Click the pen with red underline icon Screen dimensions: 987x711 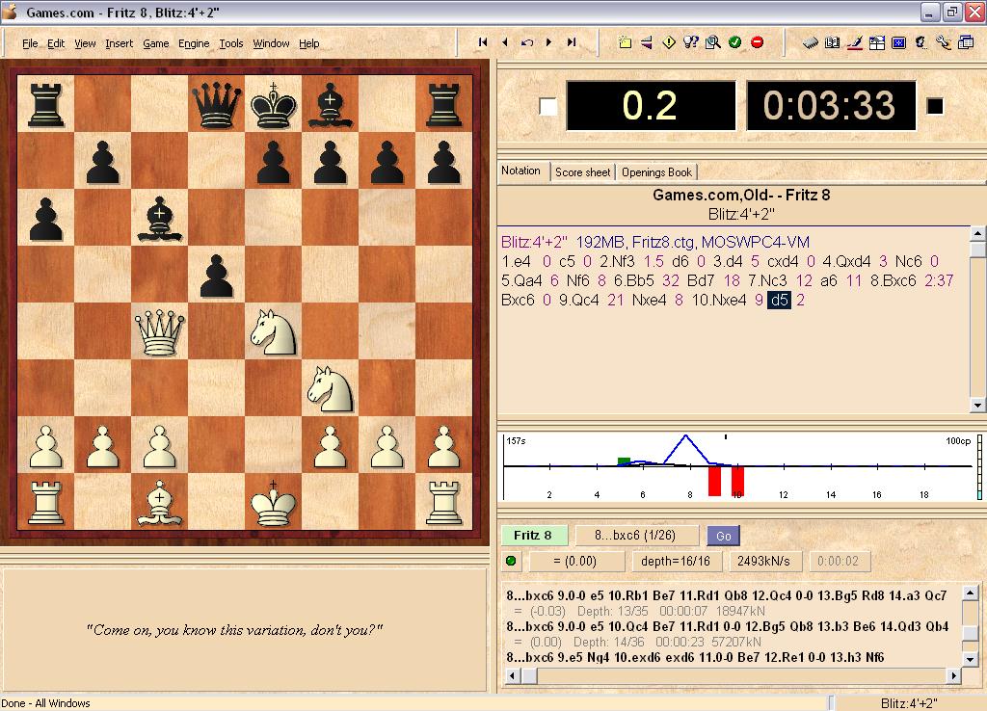click(x=854, y=42)
